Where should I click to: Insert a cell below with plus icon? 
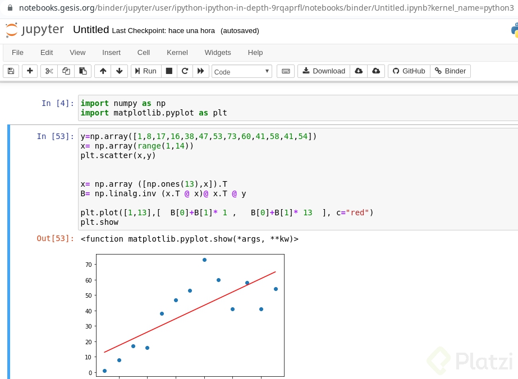[x=30, y=71]
